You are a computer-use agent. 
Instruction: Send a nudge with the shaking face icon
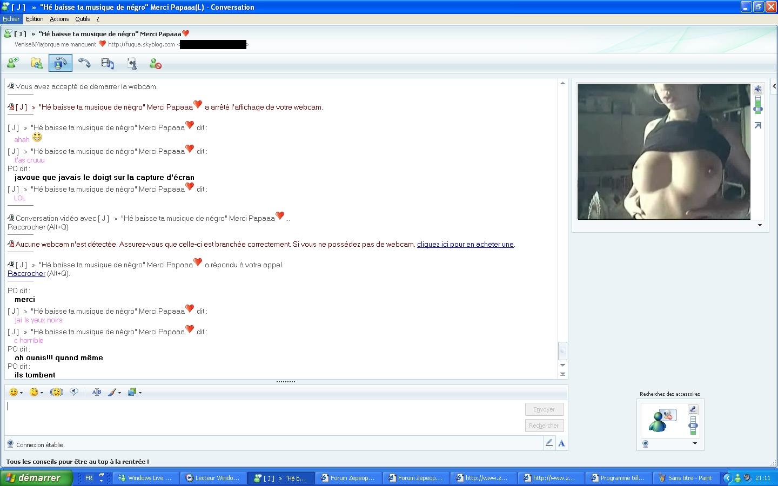[57, 392]
